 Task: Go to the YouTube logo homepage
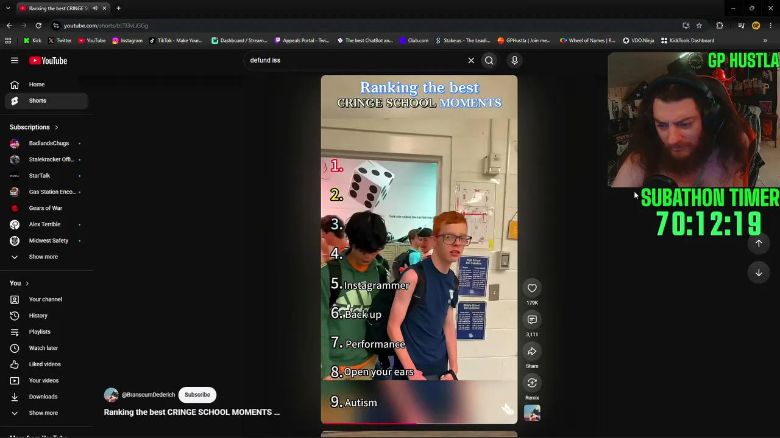point(48,60)
